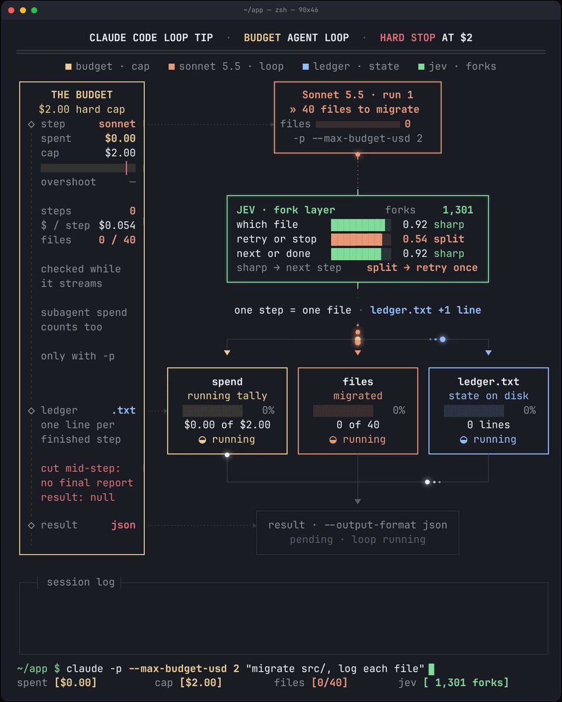Click the "result · --output-format json" box
The width and height of the screenshot is (562, 702).
tap(358, 532)
